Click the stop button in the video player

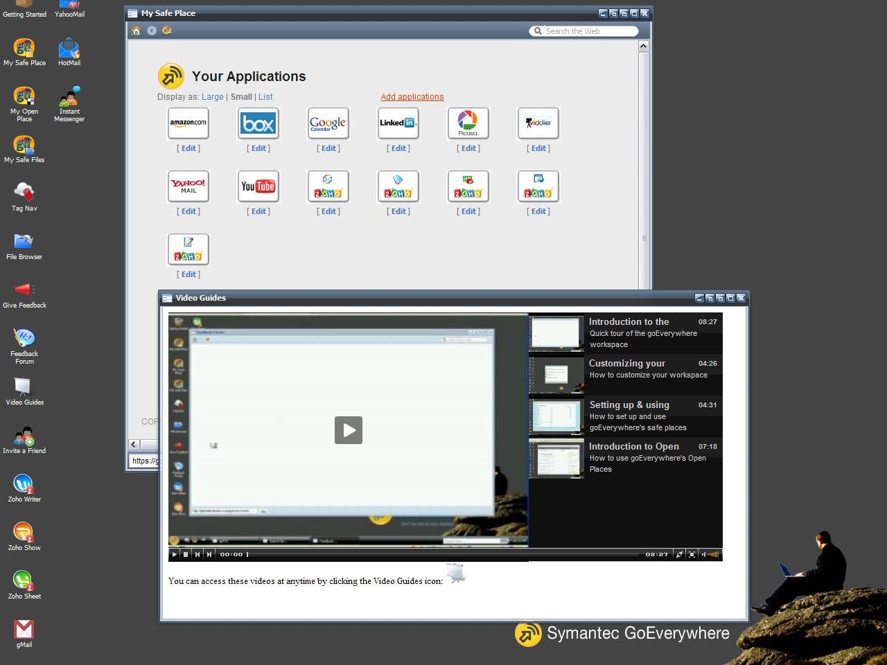click(186, 554)
